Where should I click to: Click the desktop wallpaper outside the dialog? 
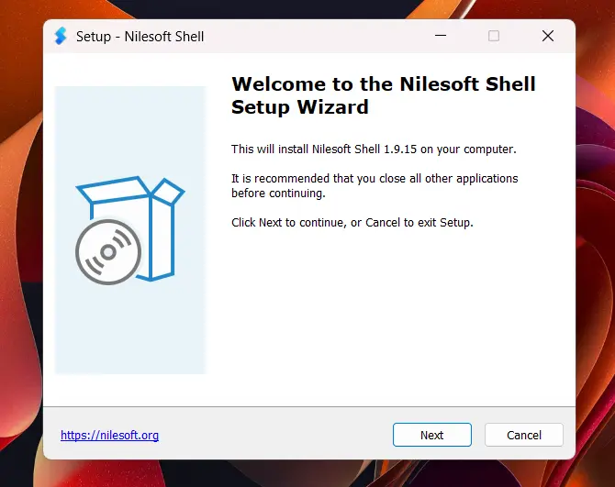(x=19, y=274)
